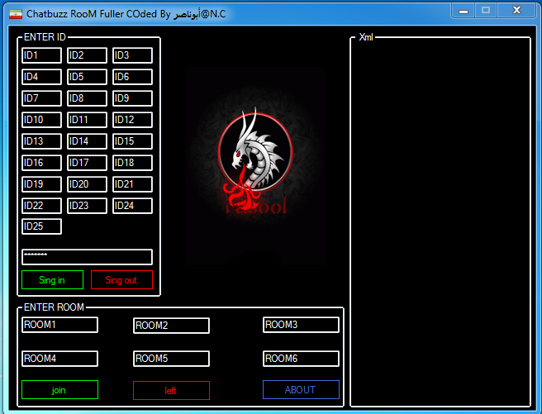Click the green Sing in button
The width and height of the screenshot is (542, 414).
point(52,279)
